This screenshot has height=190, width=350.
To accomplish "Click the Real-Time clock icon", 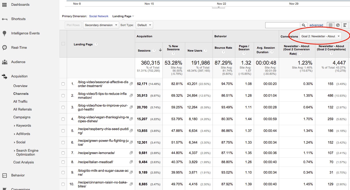I will 4,48.
